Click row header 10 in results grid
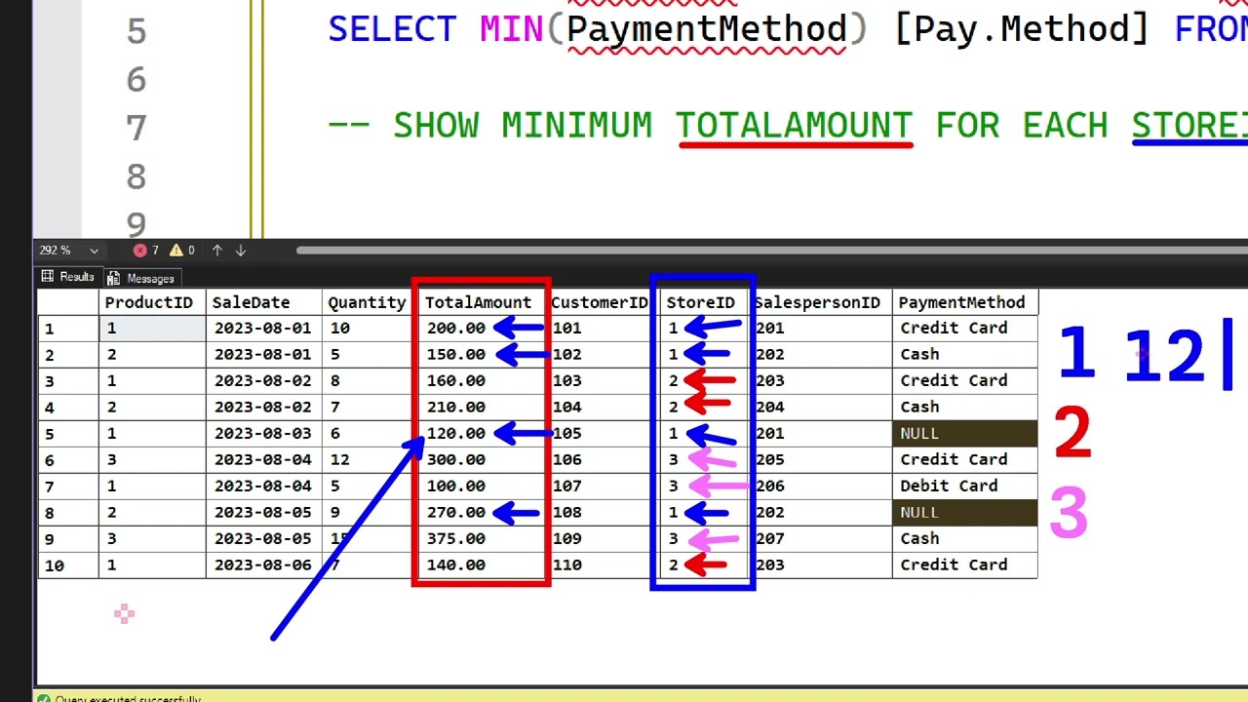Screen dimensions: 1248x702 pos(68,565)
